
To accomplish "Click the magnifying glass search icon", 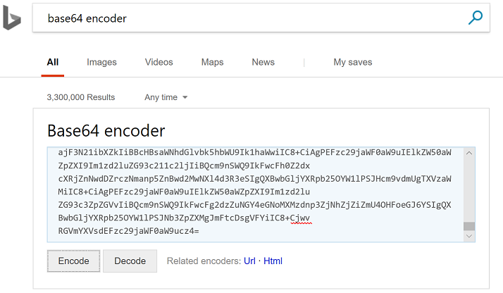I will click(475, 18).
